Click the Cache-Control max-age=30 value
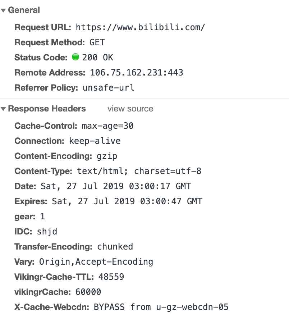This screenshot has height=315, width=289. click(107, 126)
